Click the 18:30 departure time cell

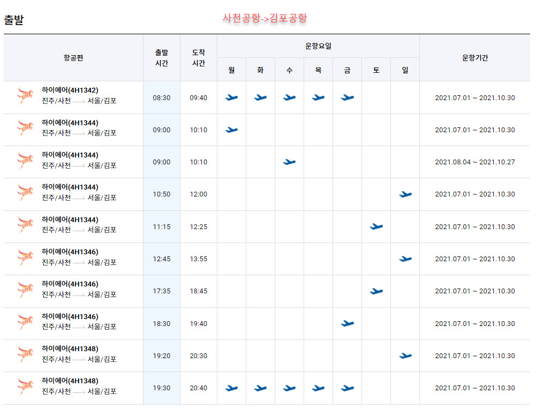(x=162, y=323)
